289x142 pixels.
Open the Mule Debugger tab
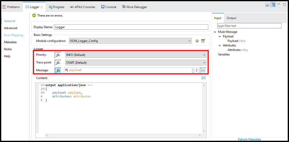(135, 7)
